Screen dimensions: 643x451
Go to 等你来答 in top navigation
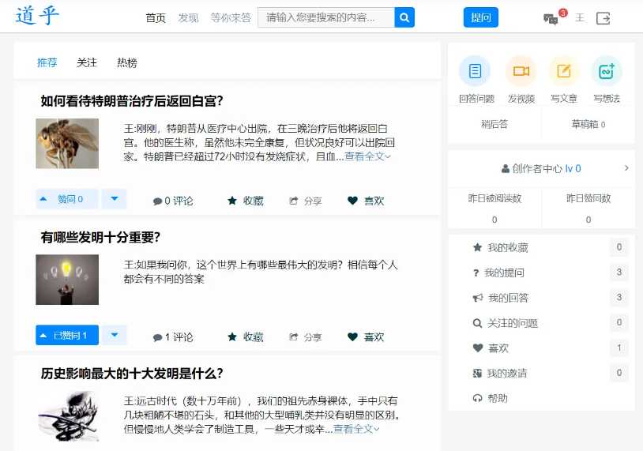[231, 18]
